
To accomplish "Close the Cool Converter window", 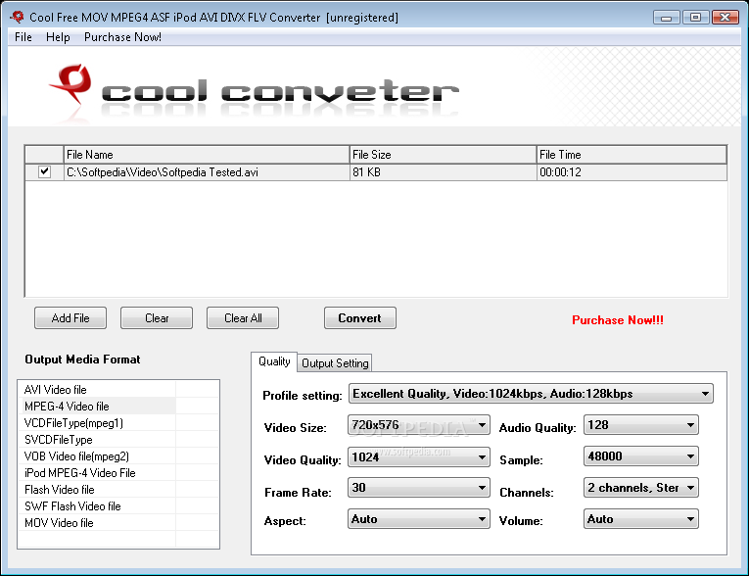I will click(726, 18).
